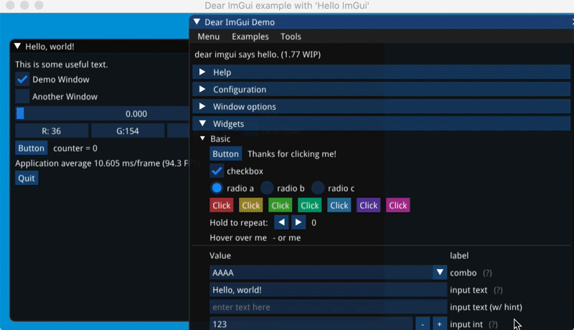Click the teal green Click button
The width and height of the screenshot is (574, 330).
pyautogui.click(x=310, y=205)
